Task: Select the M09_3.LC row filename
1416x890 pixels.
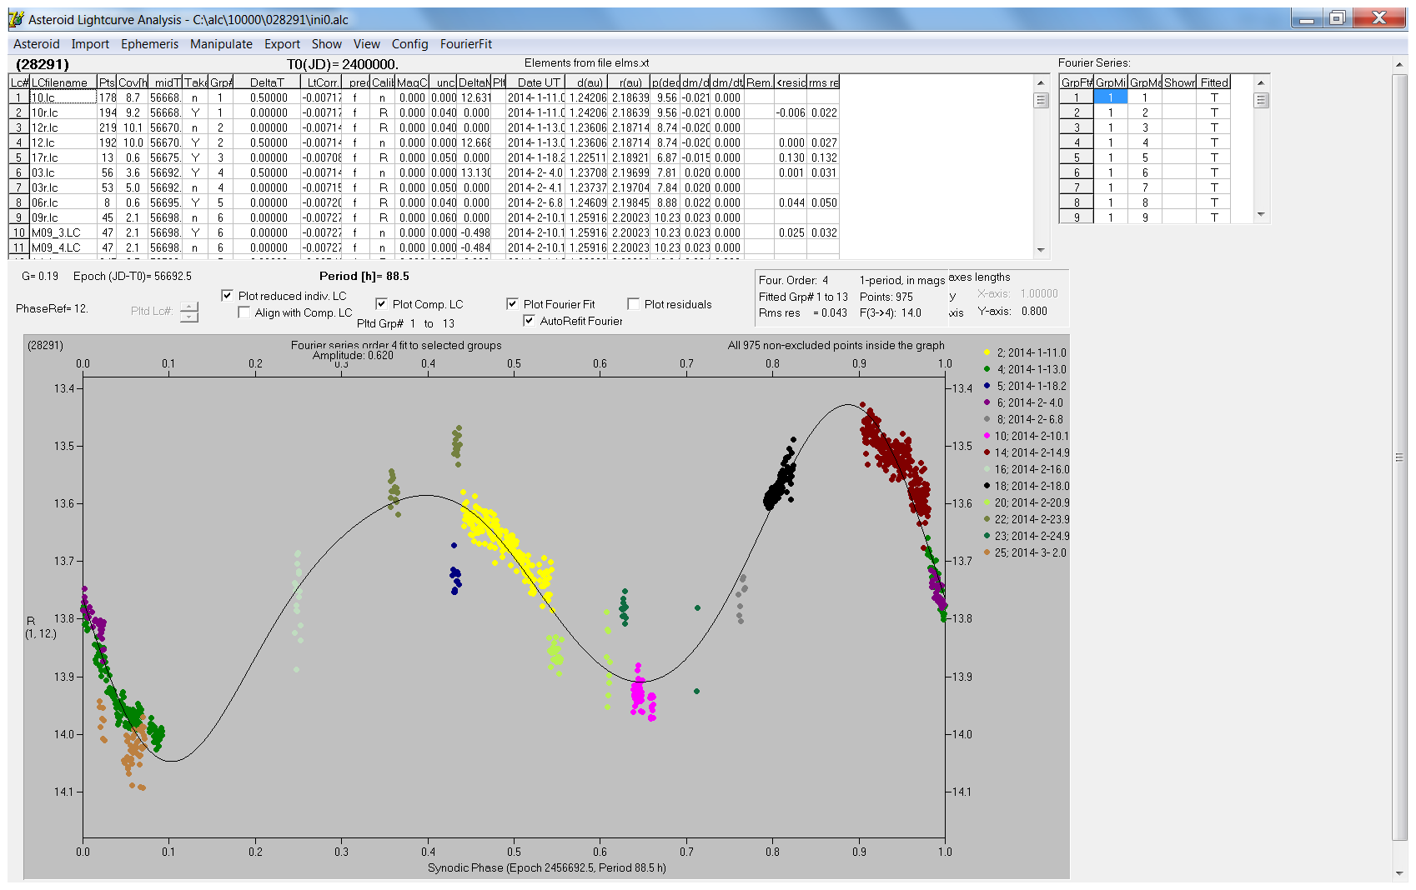Action: 63,232
